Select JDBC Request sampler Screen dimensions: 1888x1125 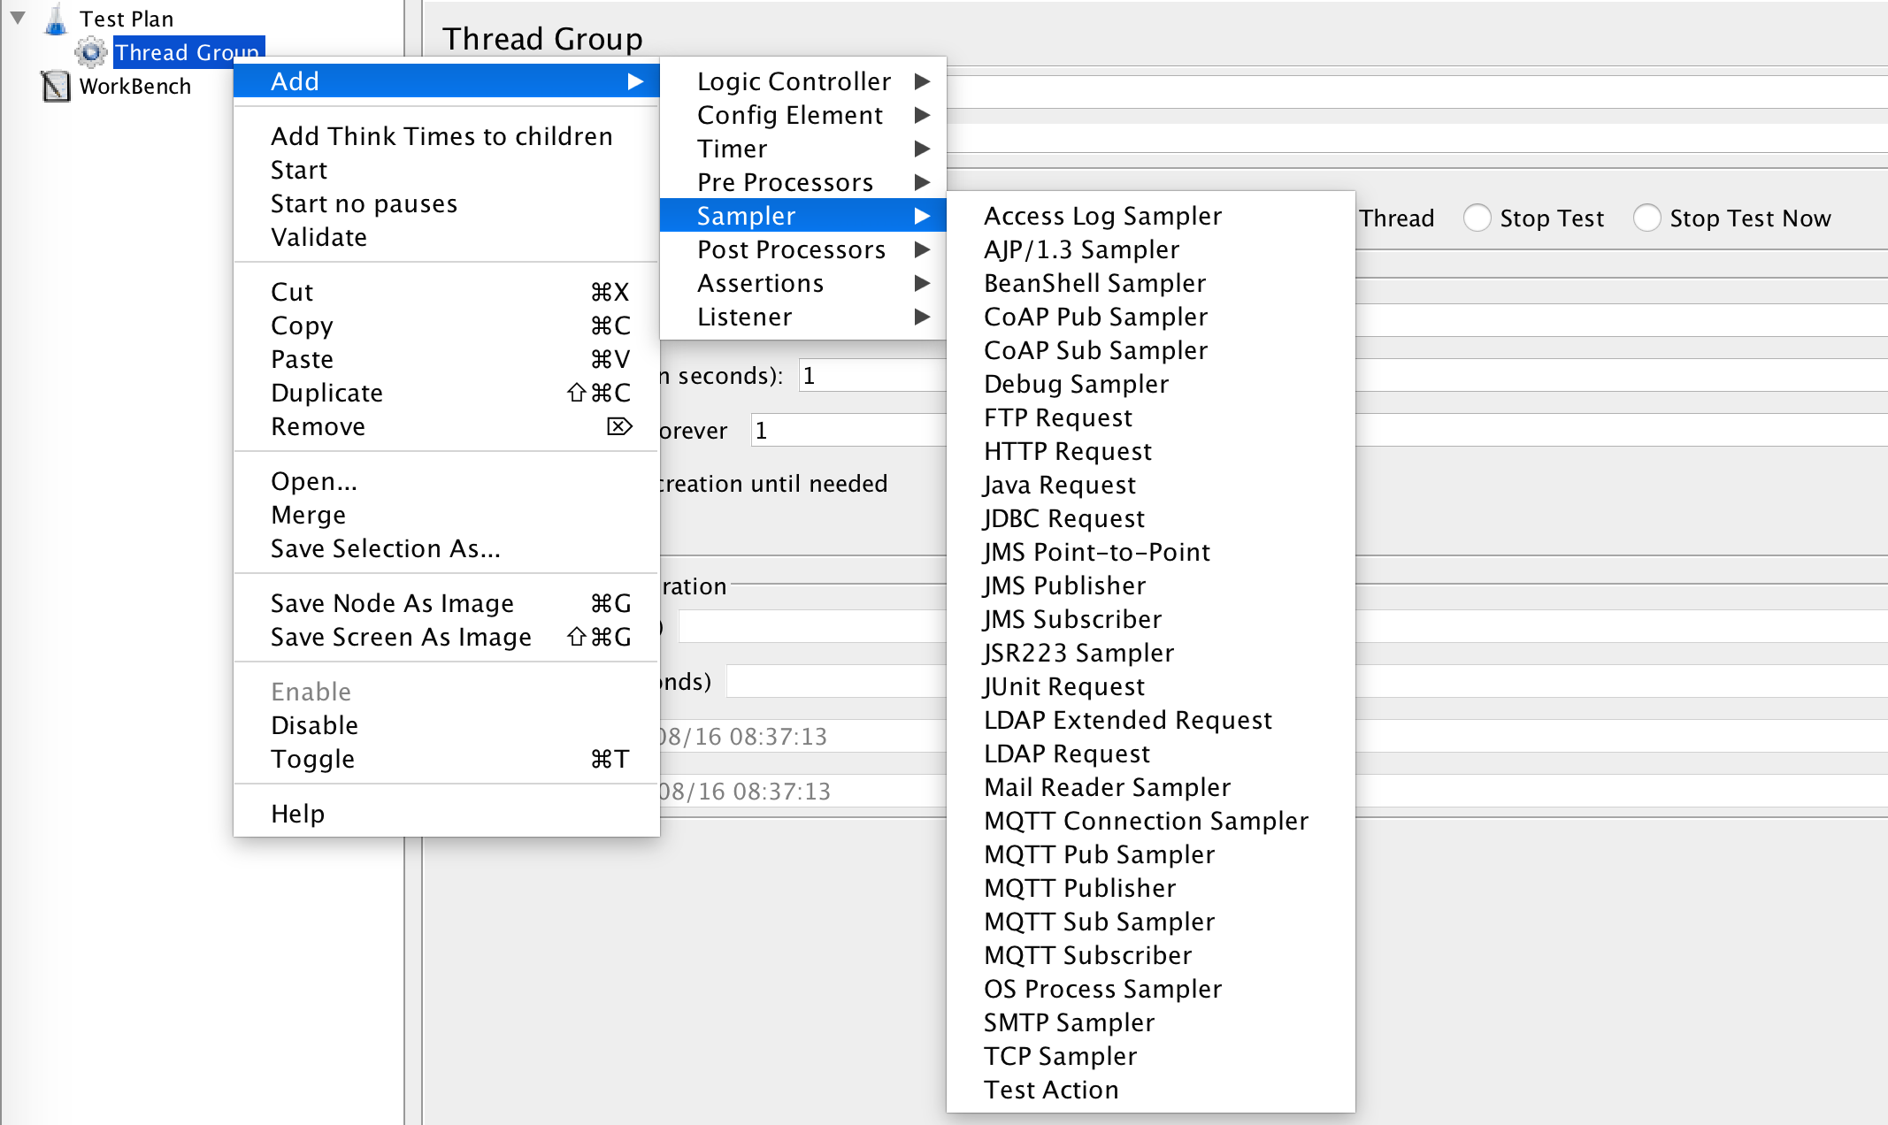[x=1063, y=518]
